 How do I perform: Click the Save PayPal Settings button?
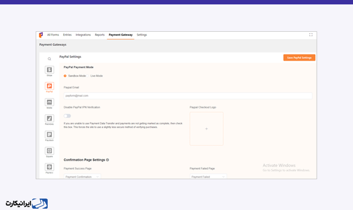pos(299,58)
